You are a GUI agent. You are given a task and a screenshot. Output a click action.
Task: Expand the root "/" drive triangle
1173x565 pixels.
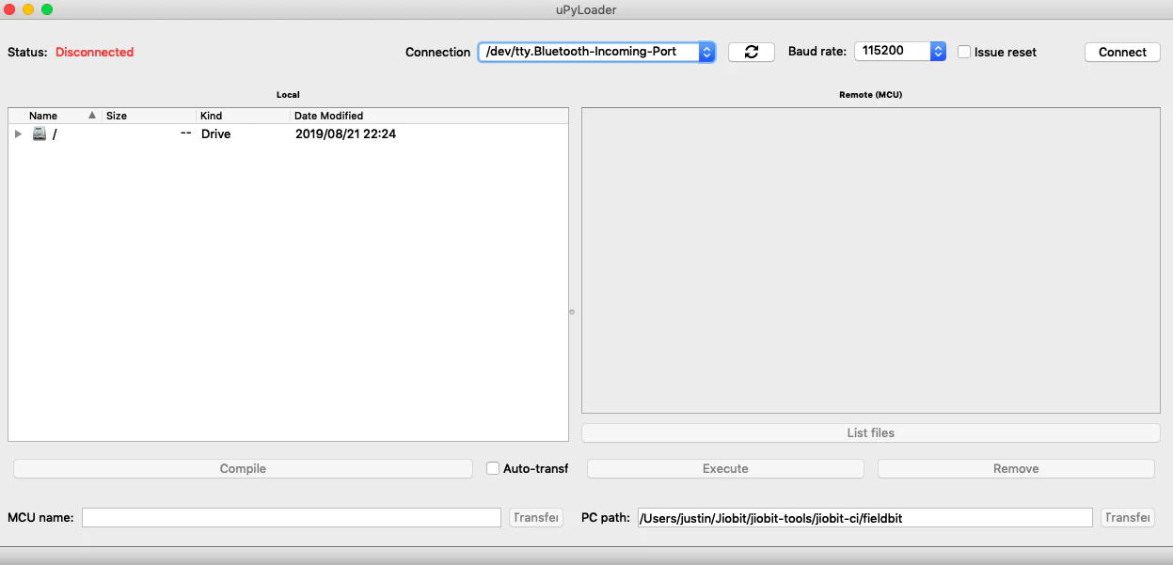point(18,133)
